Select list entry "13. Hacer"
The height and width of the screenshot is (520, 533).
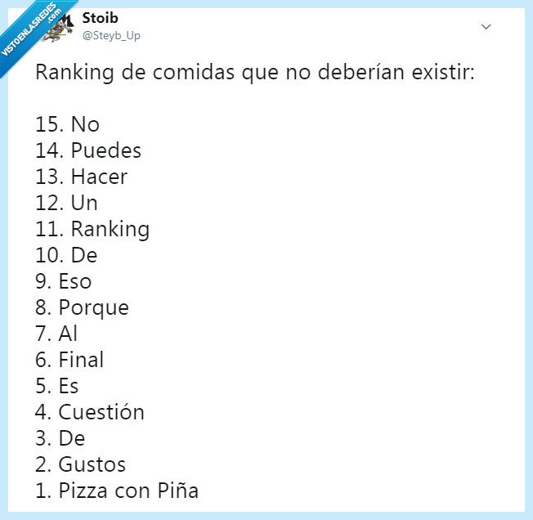(x=82, y=177)
